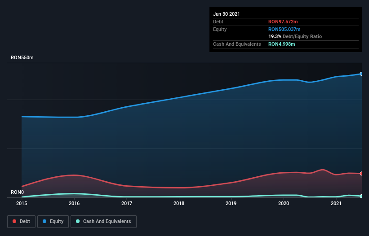Screen dimensions: 369x236
Task: Click the 2015 x-axis label
Action: pyautogui.click(x=22, y=203)
